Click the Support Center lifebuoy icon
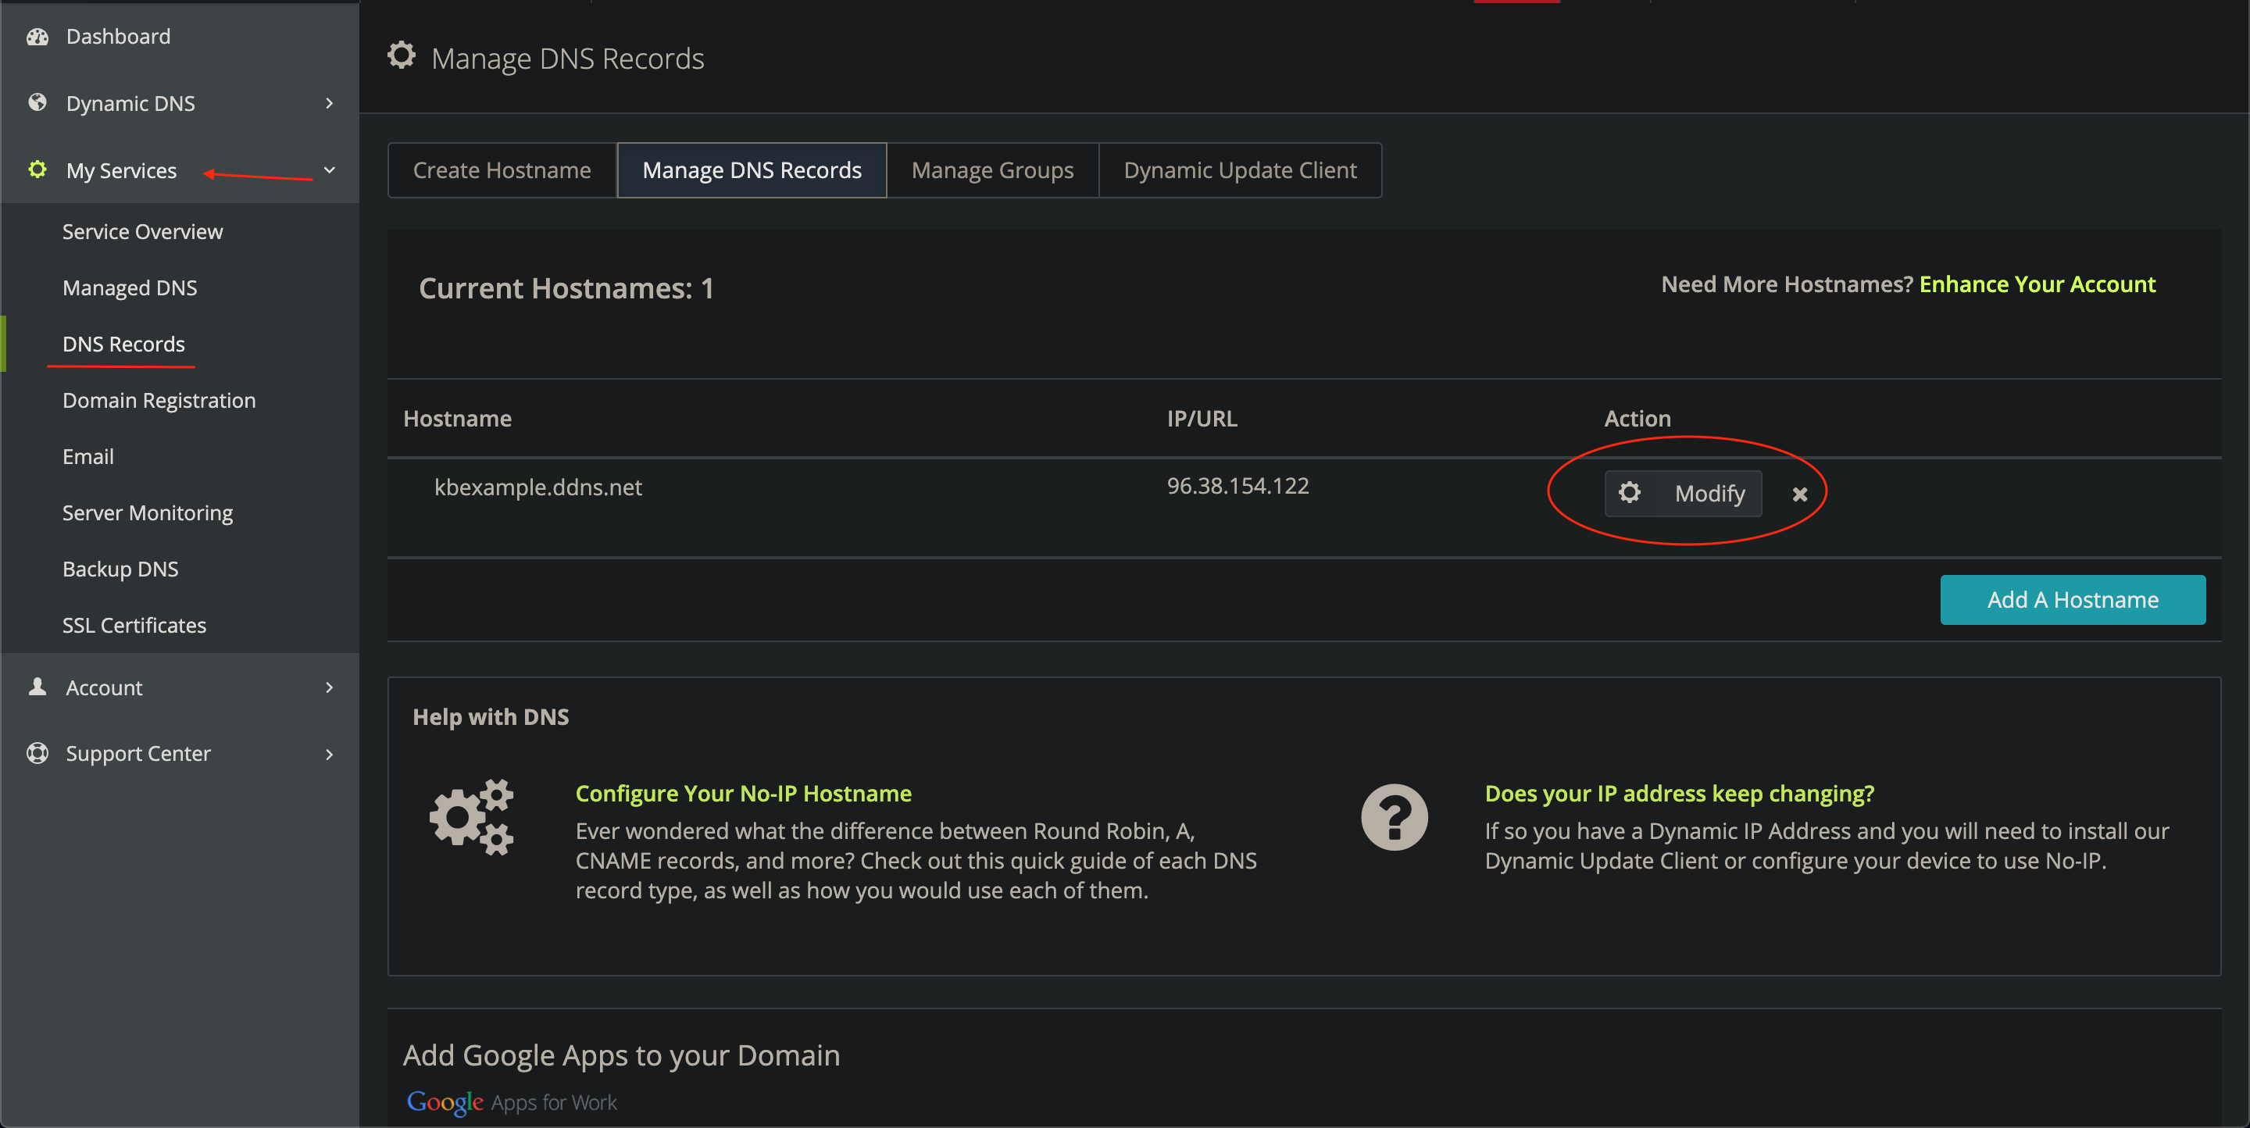The width and height of the screenshot is (2250, 1128). pos(37,752)
